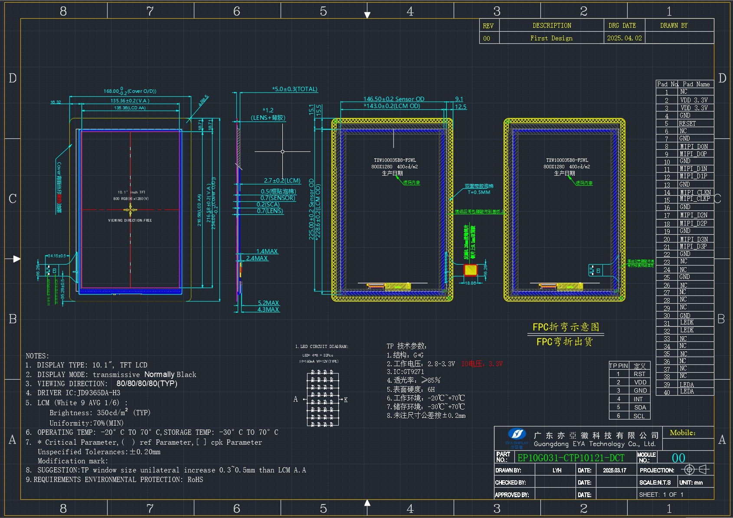Select the "0.7(LENS)" layer thickness label
This screenshot has height=518, width=733.
(x=270, y=211)
